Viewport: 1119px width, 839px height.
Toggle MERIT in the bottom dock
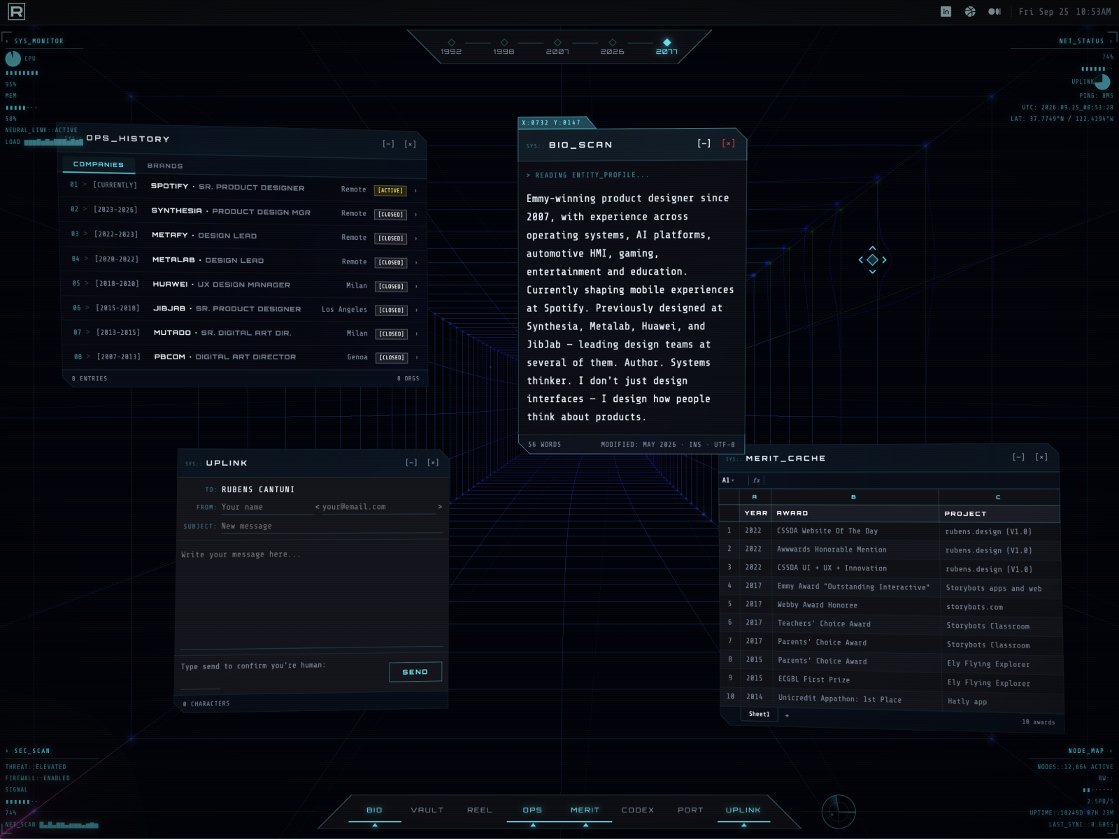tap(585, 810)
